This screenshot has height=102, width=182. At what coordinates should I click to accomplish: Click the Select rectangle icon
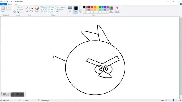pos(15,8)
